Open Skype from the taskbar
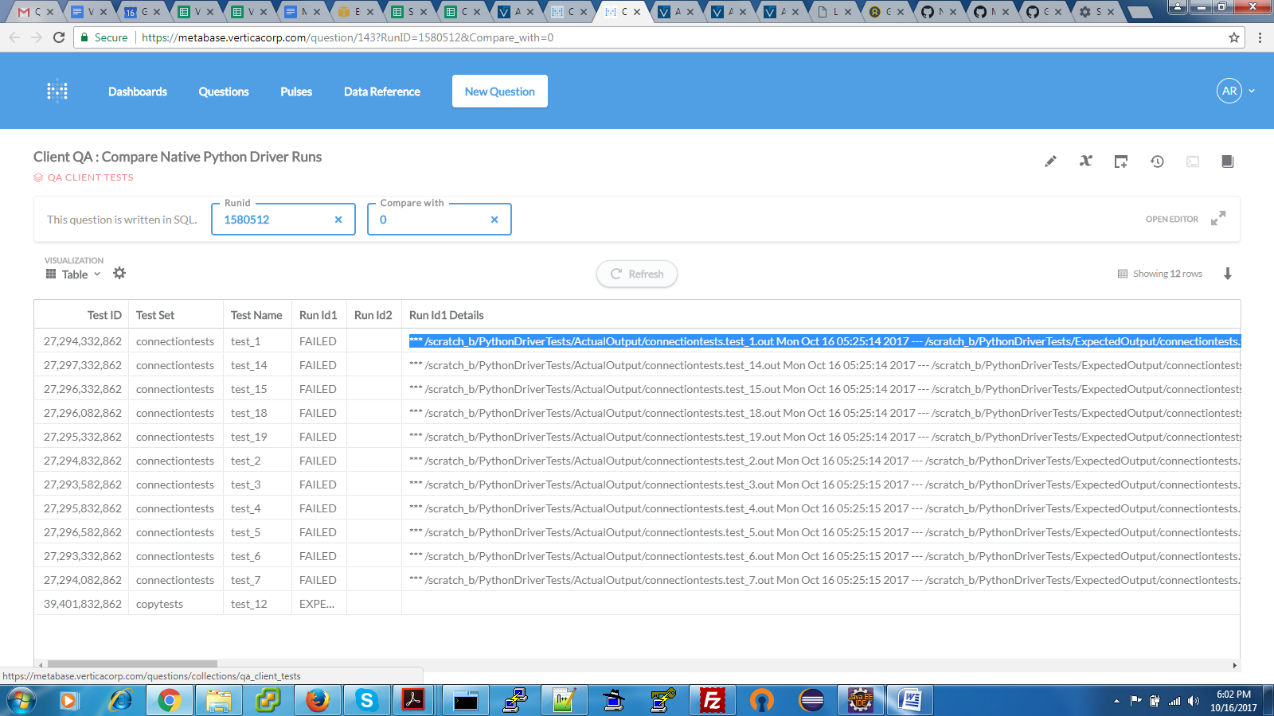Viewport: 1274px width, 716px height. (x=366, y=700)
